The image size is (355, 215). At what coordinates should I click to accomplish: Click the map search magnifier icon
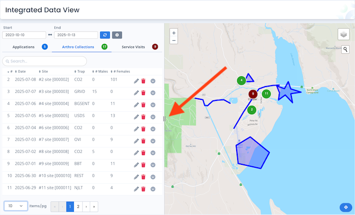[346, 49]
